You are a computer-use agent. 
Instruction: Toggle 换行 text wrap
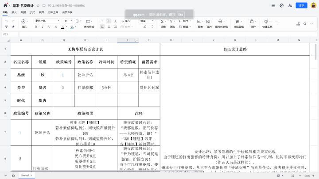(125, 21)
